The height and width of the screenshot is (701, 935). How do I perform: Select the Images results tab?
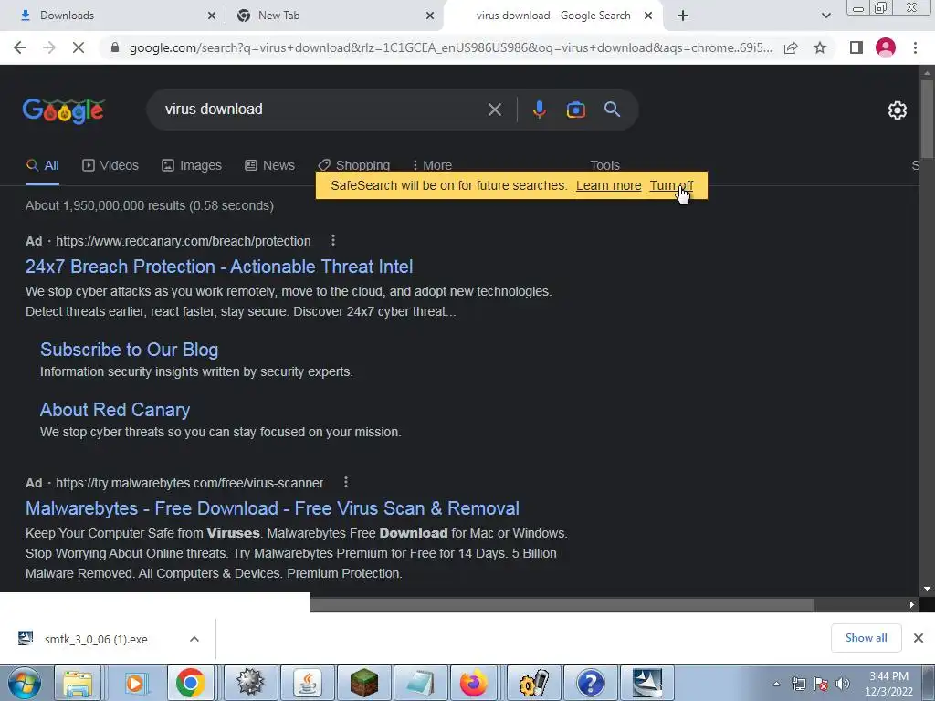tap(192, 165)
